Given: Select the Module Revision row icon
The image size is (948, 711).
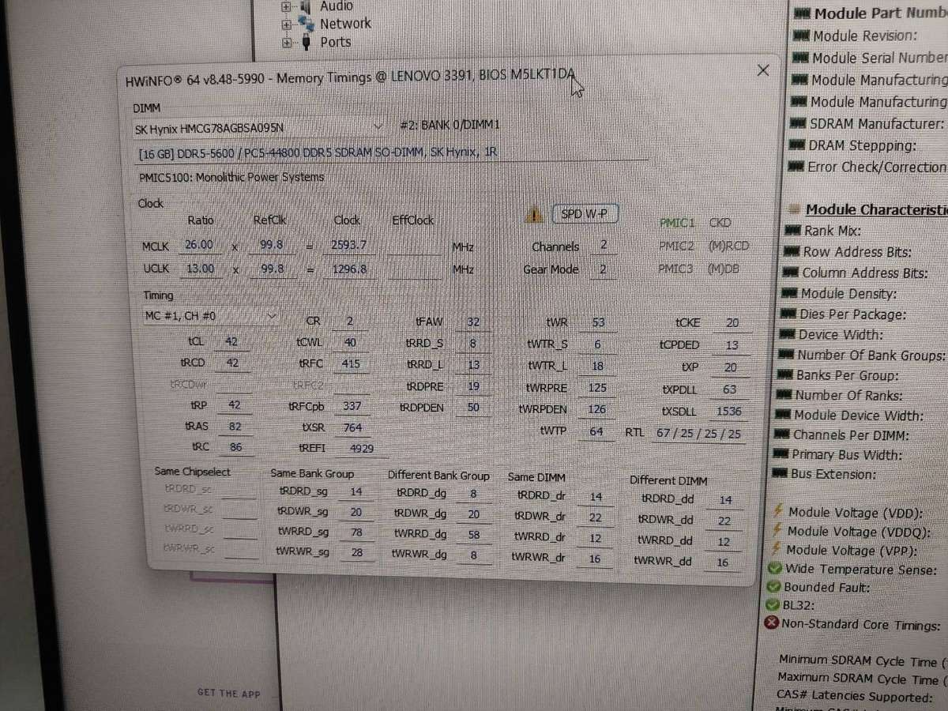Looking at the screenshot, I should (801, 36).
